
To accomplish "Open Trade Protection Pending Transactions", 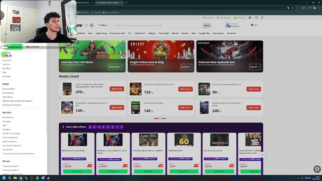I will coord(18,154).
